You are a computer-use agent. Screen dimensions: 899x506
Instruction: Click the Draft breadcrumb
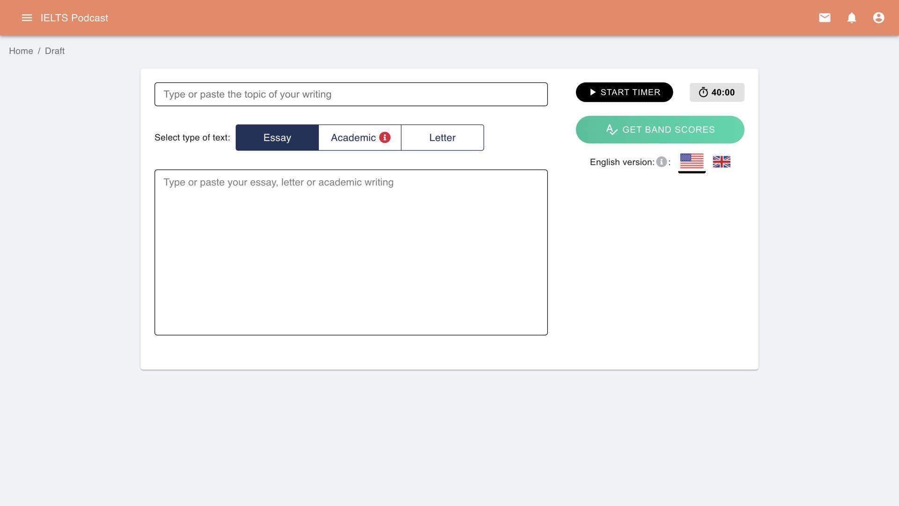[55, 51]
